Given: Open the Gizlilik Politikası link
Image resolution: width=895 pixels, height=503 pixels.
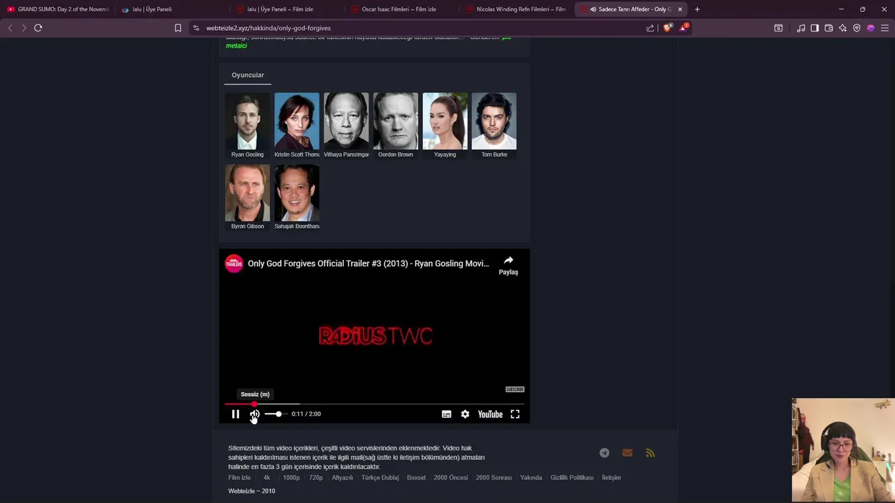Looking at the screenshot, I should [x=572, y=478].
